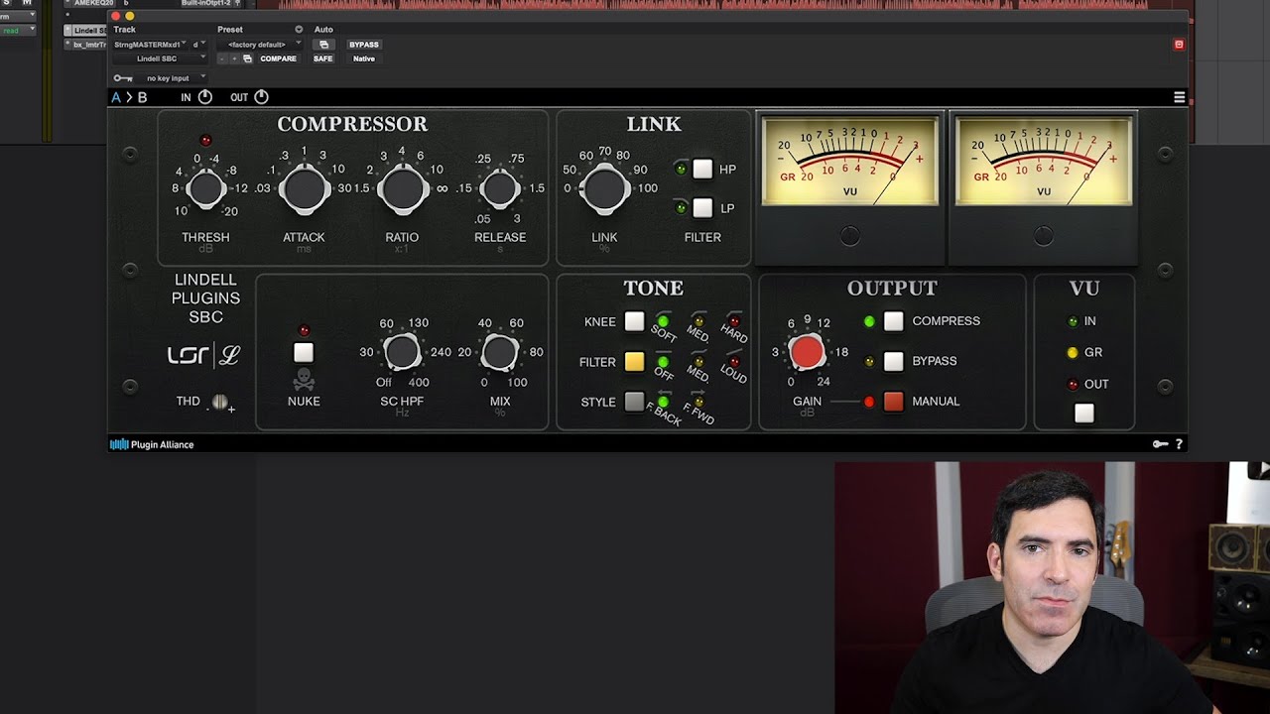
Task: Click the left VU meter display
Action: [849, 161]
